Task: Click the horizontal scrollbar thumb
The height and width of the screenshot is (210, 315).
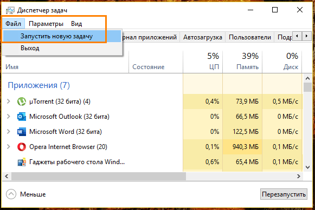Action: click(x=99, y=176)
